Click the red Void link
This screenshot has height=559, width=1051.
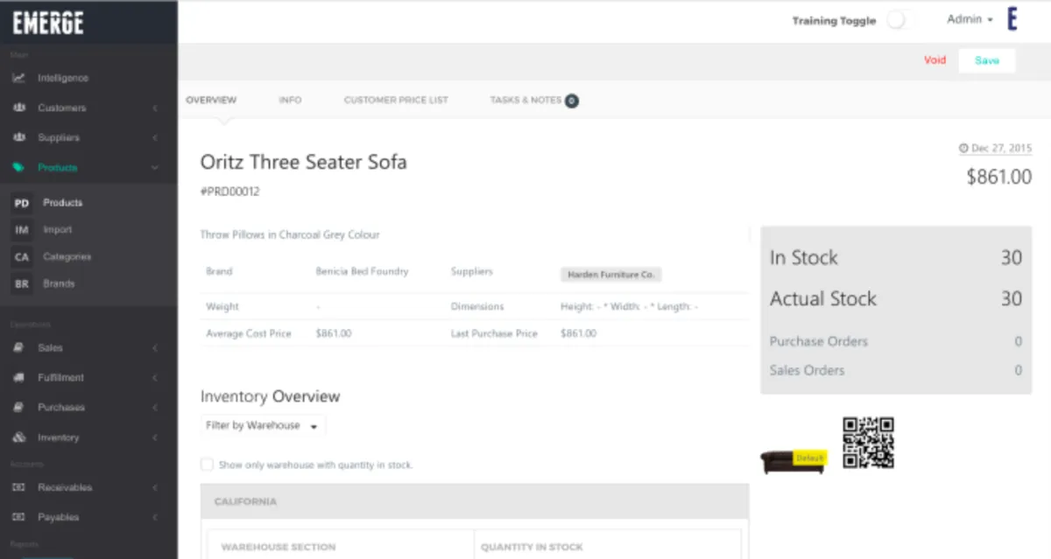(x=935, y=60)
